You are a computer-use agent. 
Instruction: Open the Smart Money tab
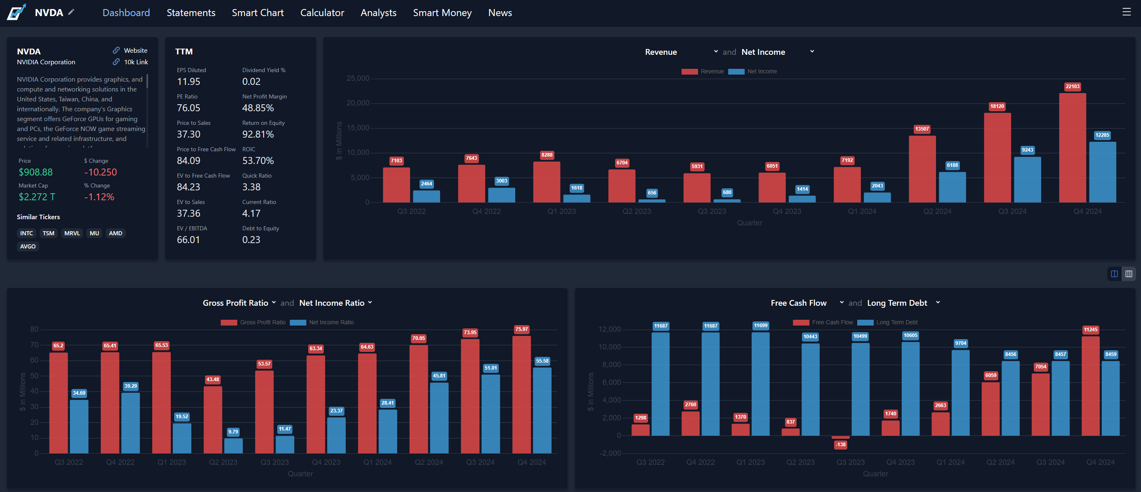(x=442, y=12)
